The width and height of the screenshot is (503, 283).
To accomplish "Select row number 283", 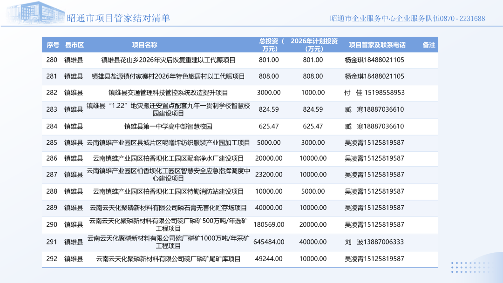I will [x=52, y=109].
